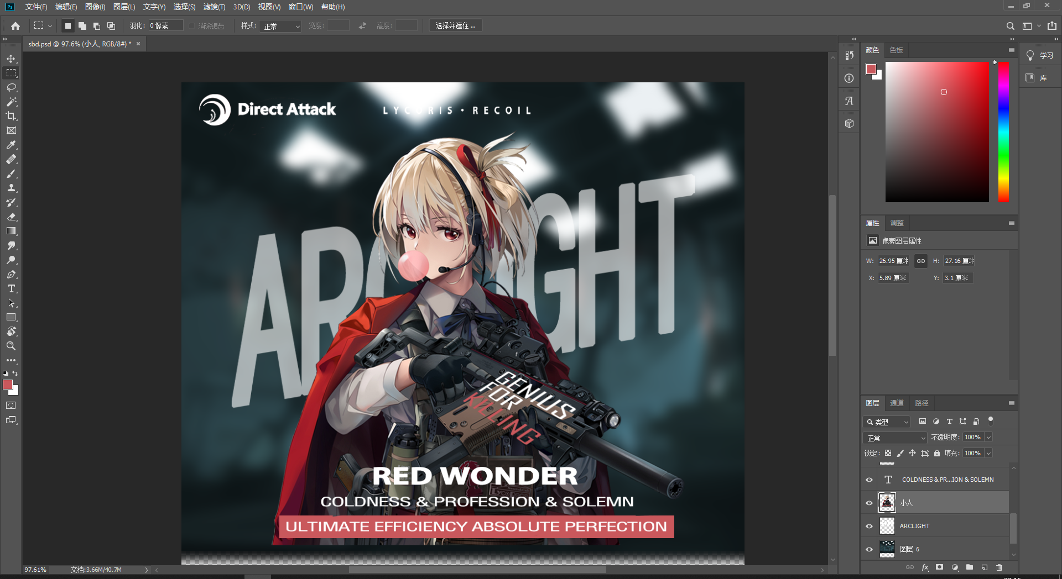Open the opacity 不透明度 dropdown arrow
The height and width of the screenshot is (579, 1062).
coord(988,437)
